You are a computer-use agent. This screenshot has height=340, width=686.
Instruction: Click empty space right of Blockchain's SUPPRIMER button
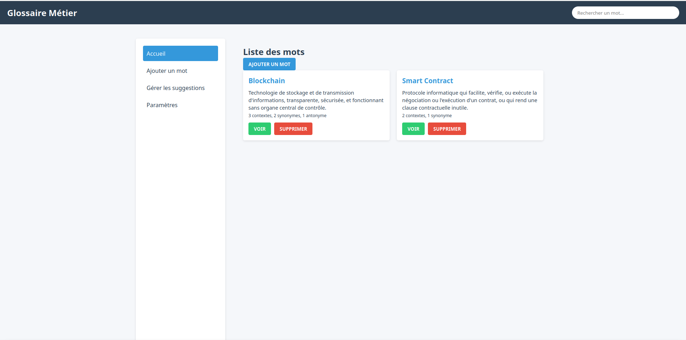pyautogui.click(x=350, y=129)
